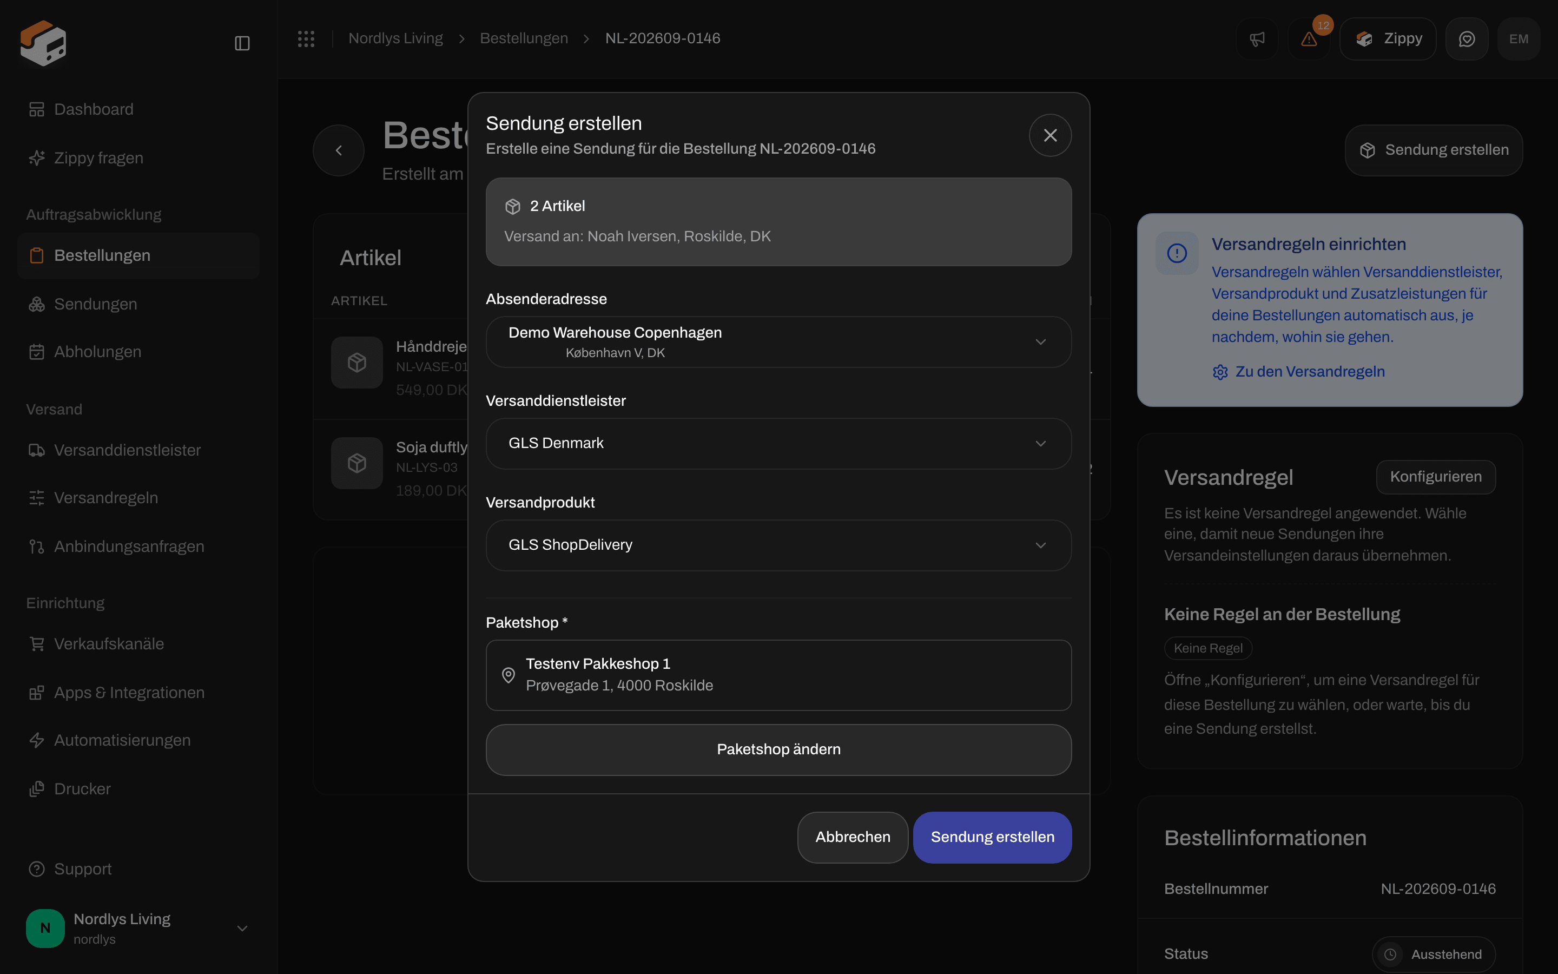The width and height of the screenshot is (1558, 974).
Task: Confirm with the blue Sendung erstellen button
Action: tap(992, 838)
